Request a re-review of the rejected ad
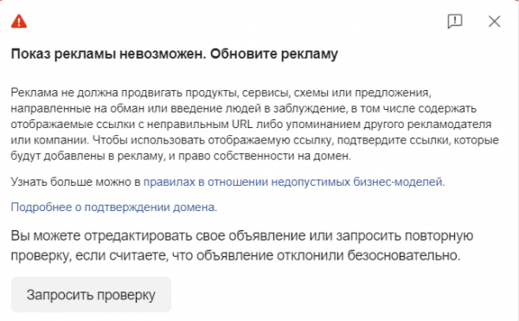This screenshot has width=519, height=321. 91,294
